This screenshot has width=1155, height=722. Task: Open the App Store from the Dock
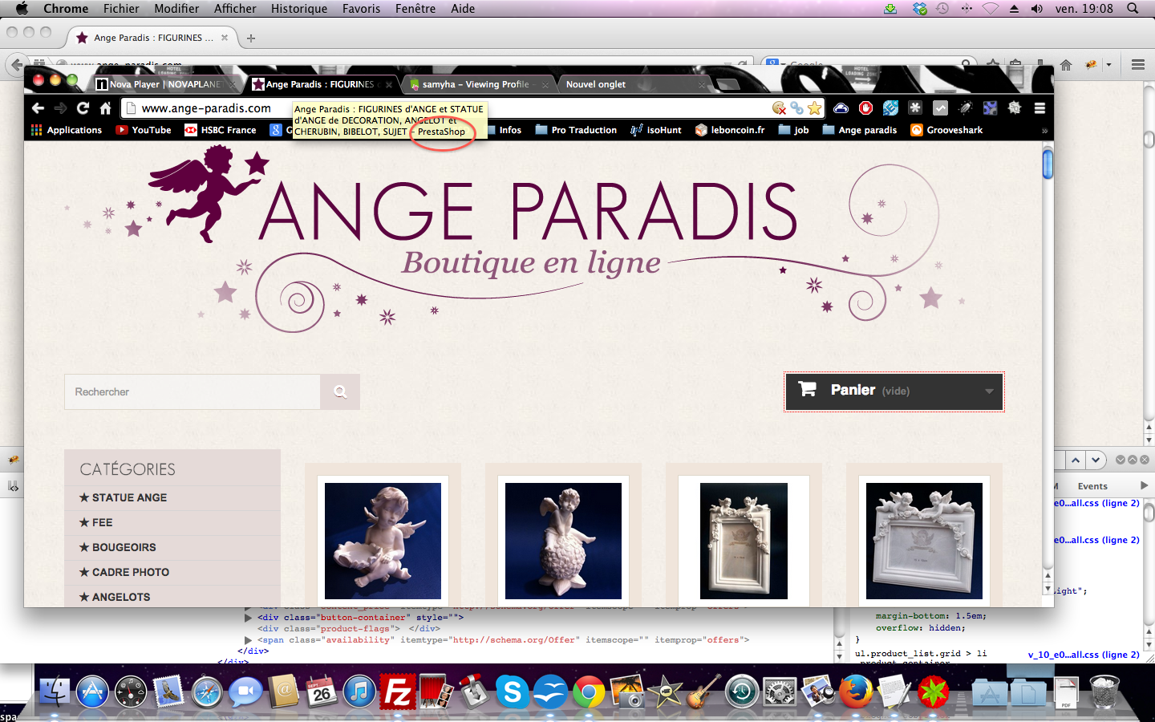coord(92,692)
